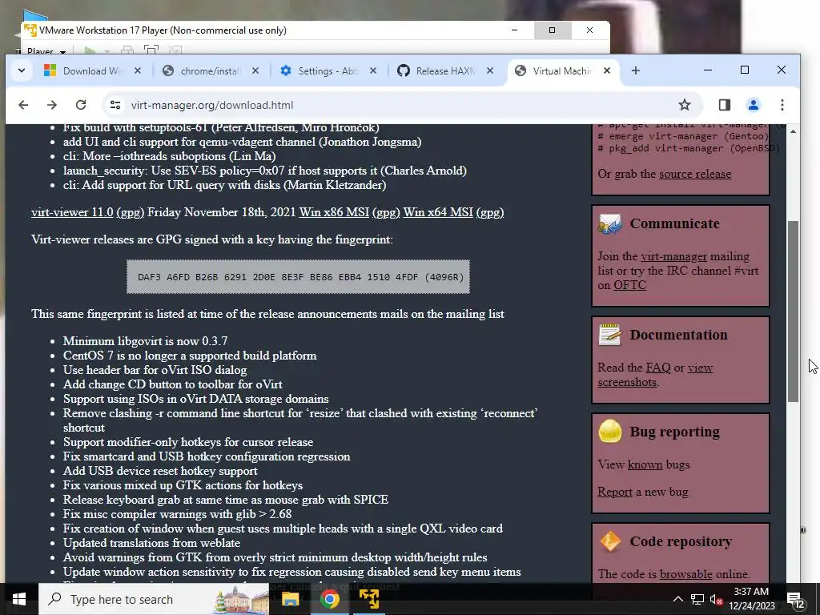Image resolution: width=820 pixels, height=615 pixels.
Task: Click Report a new bug link
Action: tap(615, 492)
